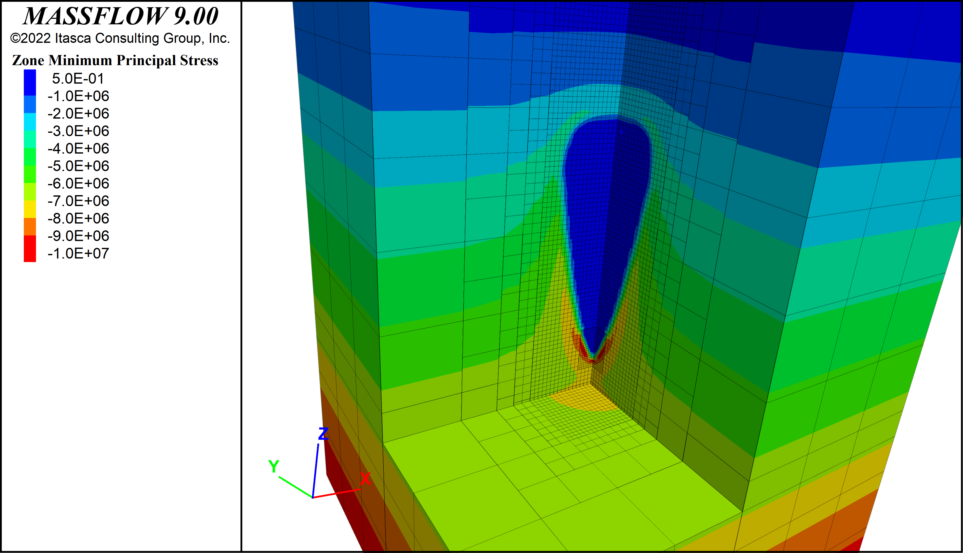Click the -1.0E+07 legend value label
The image size is (963, 553).
[78, 253]
